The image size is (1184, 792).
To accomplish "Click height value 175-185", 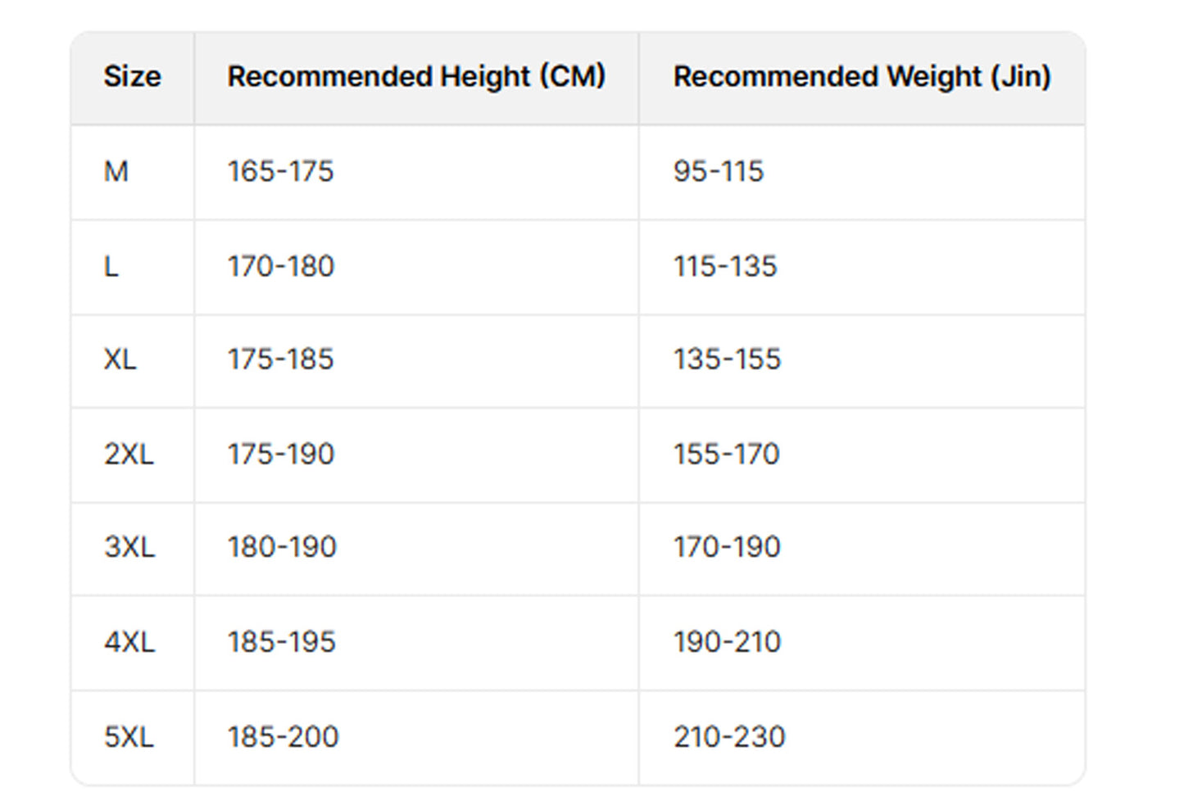I will pyautogui.click(x=281, y=360).
